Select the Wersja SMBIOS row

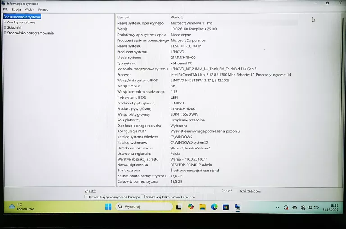pos(207,86)
